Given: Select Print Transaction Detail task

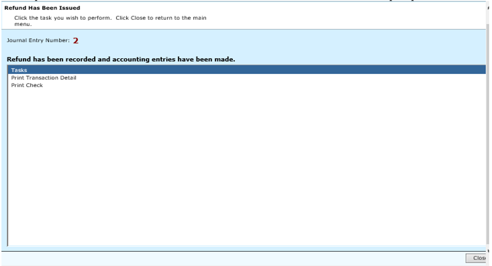Looking at the screenshot, I should pyautogui.click(x=44, y=78).
